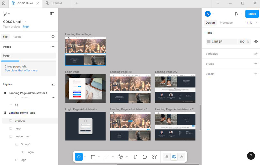260x165 pixels.
Task: Search the file with magnifier icon
Action: (x=53, y=37)
